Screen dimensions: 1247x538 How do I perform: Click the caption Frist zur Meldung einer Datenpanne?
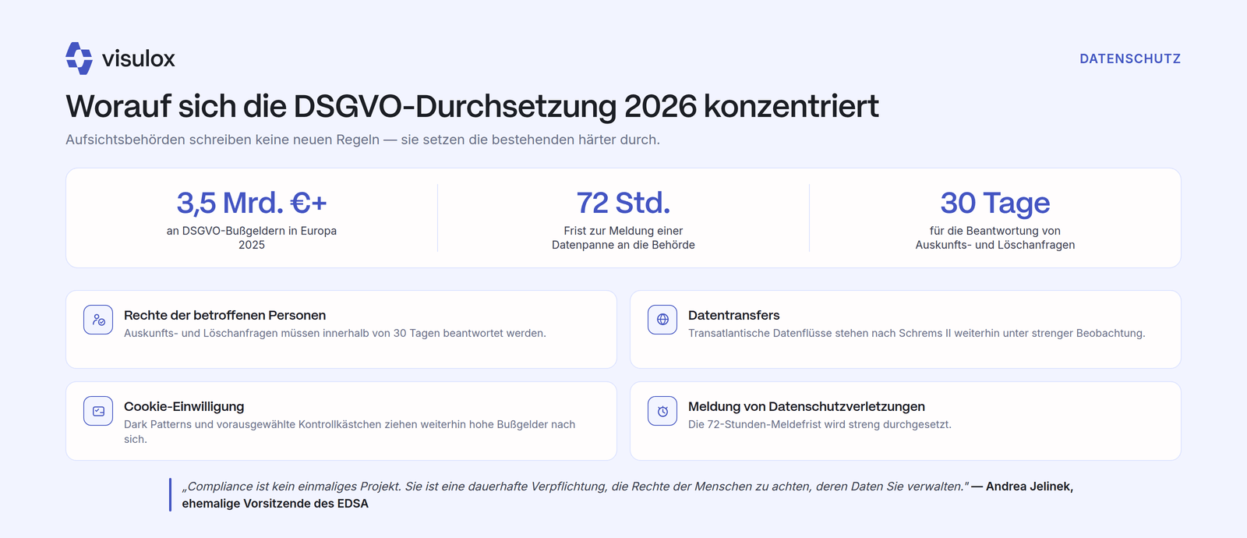tap(623, 238)
